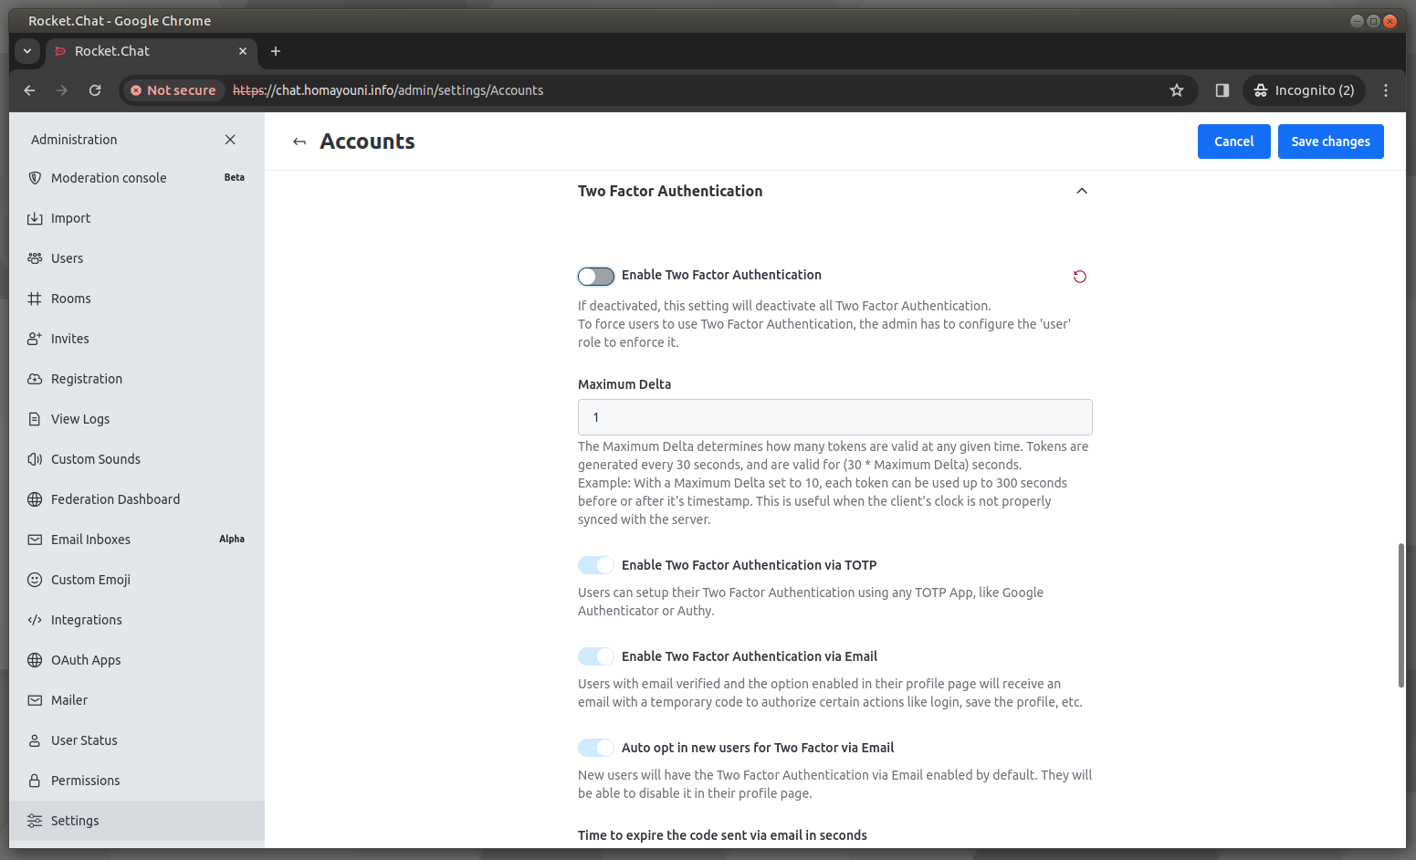This screenshot has height=860, width=1416.
Task: Click the Maximum Delta input field
Action: 834,417
